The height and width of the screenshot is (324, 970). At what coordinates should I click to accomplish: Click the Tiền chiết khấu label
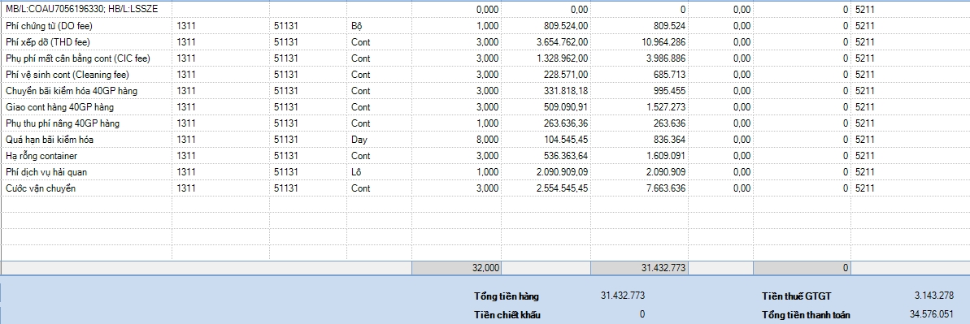coord(507,315)
